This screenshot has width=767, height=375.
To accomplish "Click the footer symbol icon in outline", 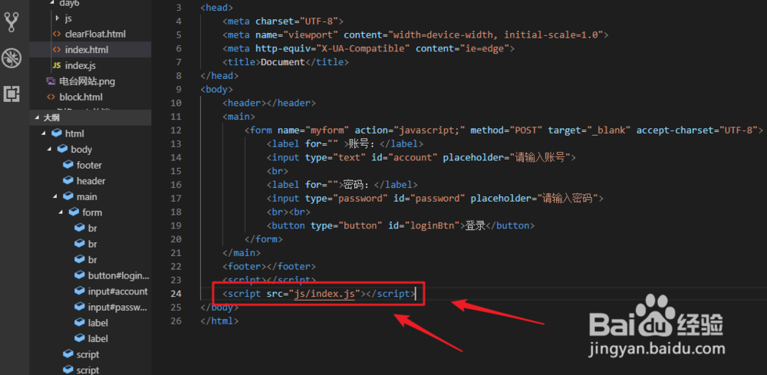I will pos(68,165).
